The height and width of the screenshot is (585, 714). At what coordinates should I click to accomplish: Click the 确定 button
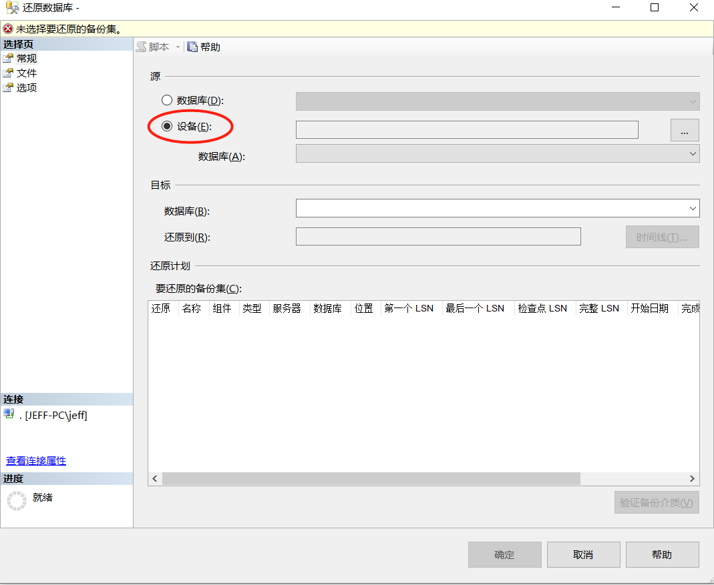pos(504,554)
